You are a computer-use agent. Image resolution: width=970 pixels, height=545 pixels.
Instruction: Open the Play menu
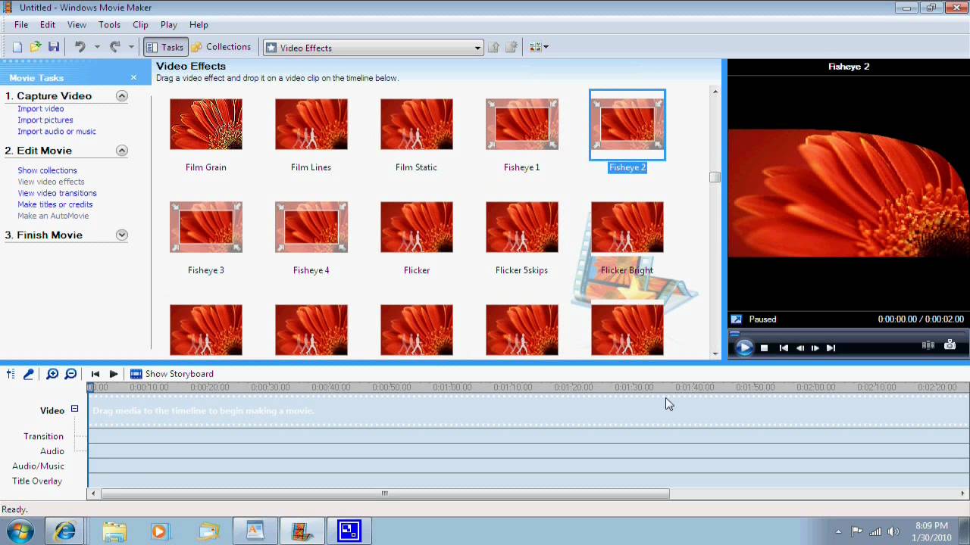click(169, 24)
